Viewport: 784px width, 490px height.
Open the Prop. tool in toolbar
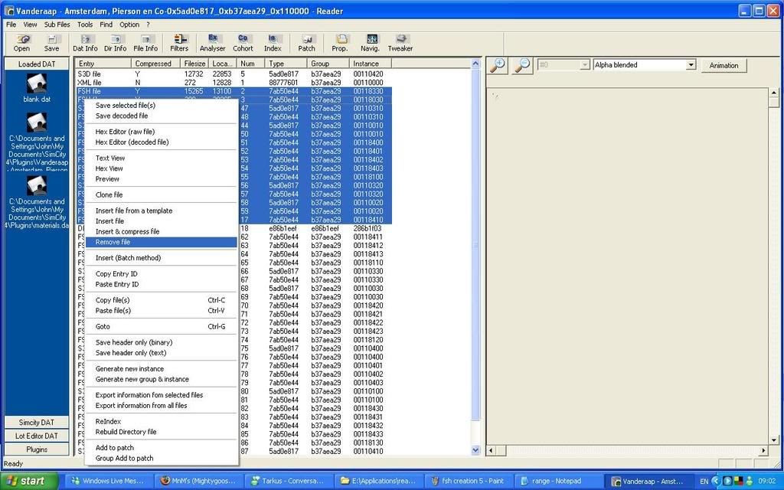tap(340, 43)
